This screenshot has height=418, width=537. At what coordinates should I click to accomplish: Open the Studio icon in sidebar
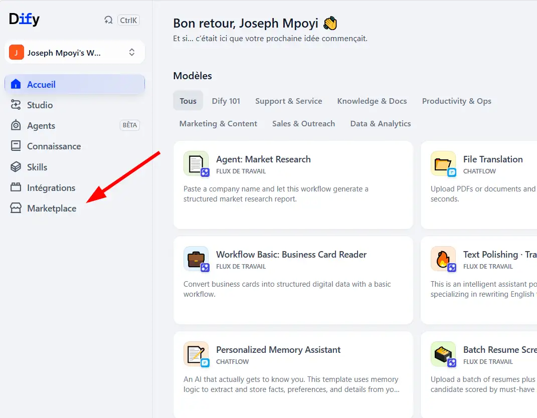16,105
